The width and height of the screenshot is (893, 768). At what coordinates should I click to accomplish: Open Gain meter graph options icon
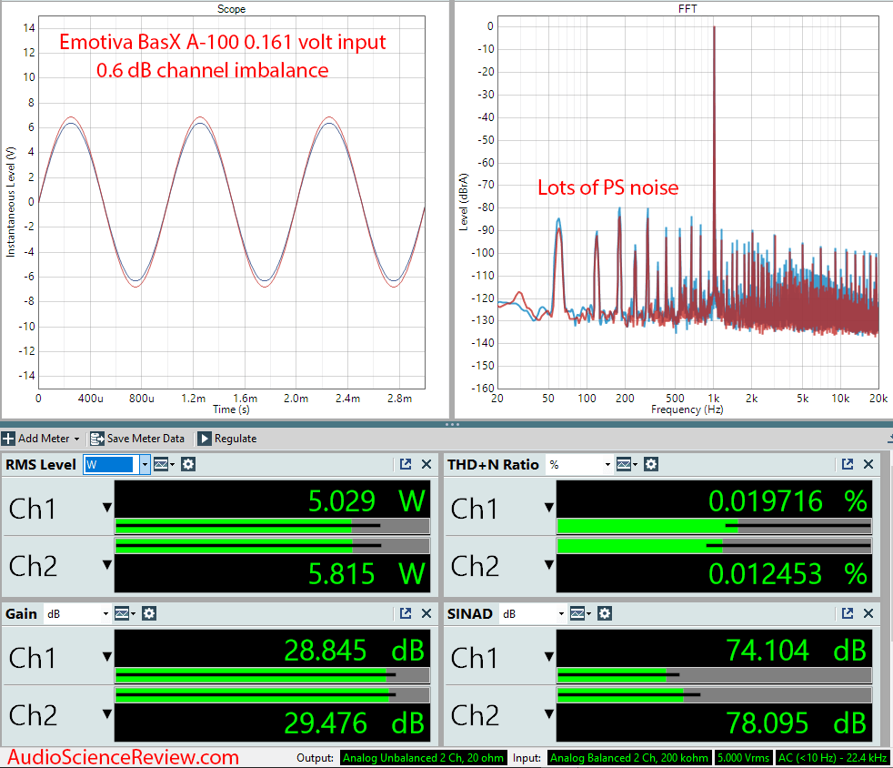point(125,613)
